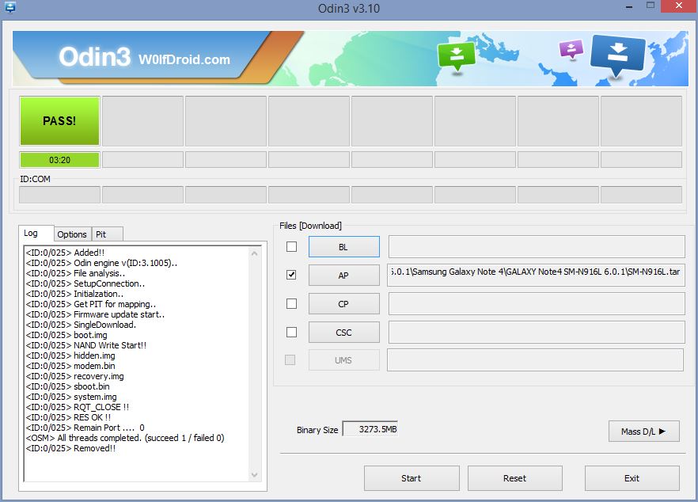The height and width of the screenshot is (502, 698).
Task: Select the 'SetupConnection..' log line
Action: tap(85, 283)
